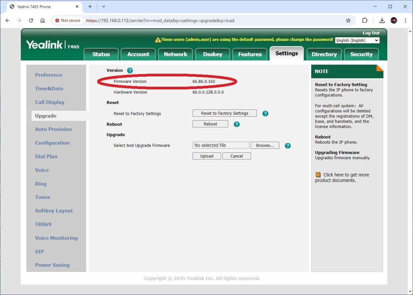Click the Reboot button

tap(210, 124)
